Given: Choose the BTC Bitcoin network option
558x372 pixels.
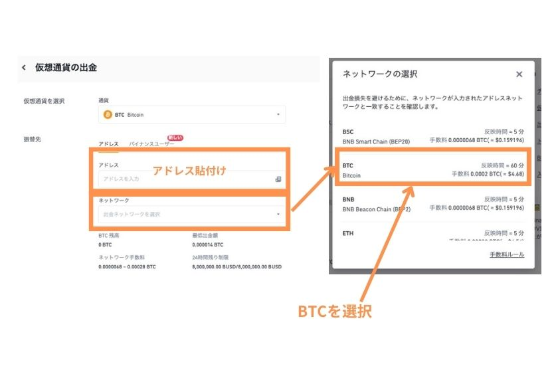Looking at the screenshot, I should point(433,170).
